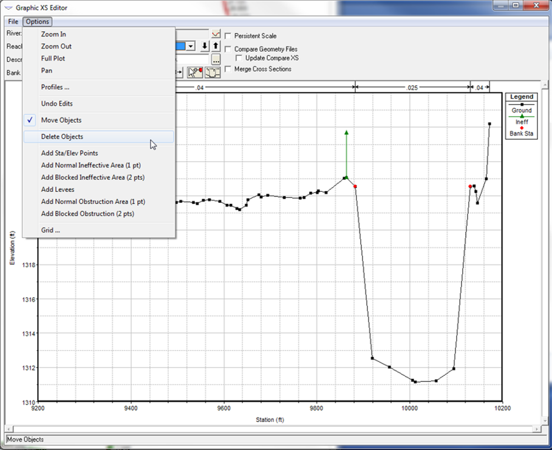This screenshot has width=552, height=450.
Task: Click the horizontal scrollbar right arrow
Action: pyautogui.click(x=536, y=429)
